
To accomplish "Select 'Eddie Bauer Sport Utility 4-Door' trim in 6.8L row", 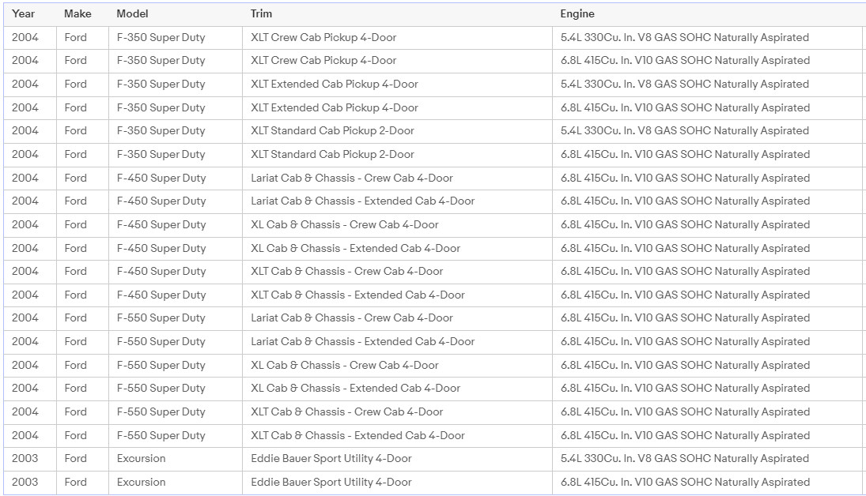I will pyautogui.click(x=331, y=483).
